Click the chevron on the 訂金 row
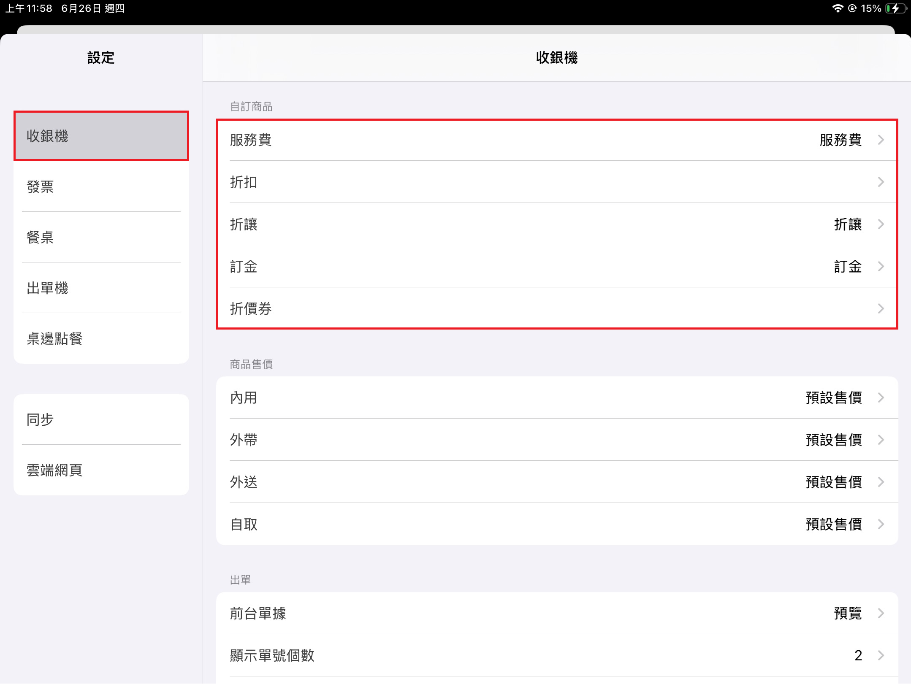Screen dimensions: 911x684 (881, 267)
